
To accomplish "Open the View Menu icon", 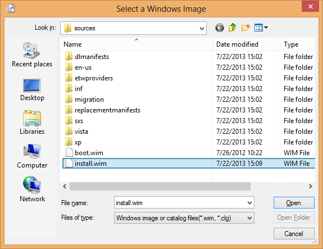I will tap(261, 28).
